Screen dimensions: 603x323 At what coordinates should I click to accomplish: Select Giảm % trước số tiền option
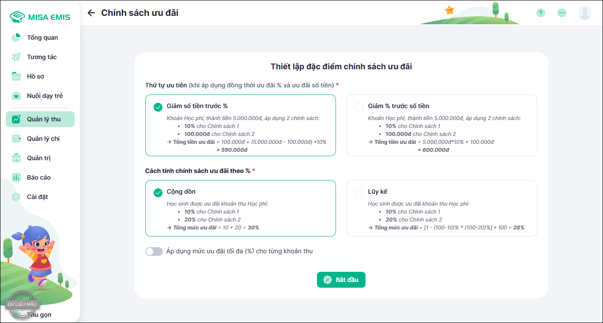(x=442, y=125)
